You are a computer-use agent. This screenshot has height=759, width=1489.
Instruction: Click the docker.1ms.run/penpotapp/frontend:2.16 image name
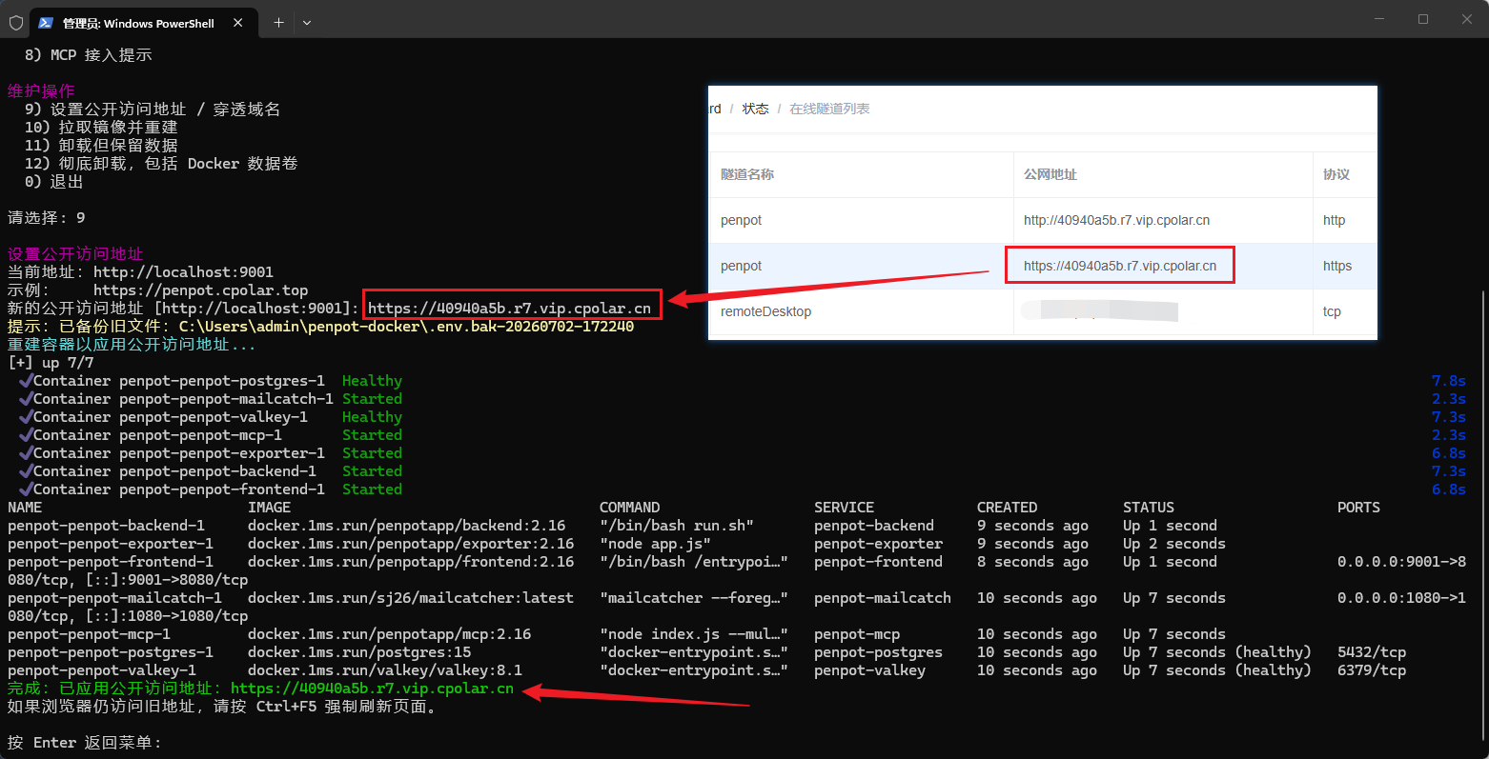tap(411, 562)
